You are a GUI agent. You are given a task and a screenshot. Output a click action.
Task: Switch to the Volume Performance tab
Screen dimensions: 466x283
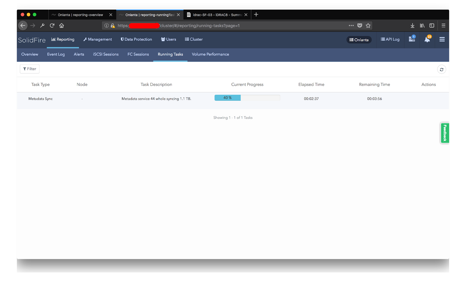coord(210,54)
